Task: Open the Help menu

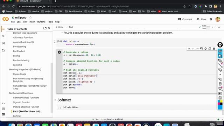Action: [x=57, y=22]
